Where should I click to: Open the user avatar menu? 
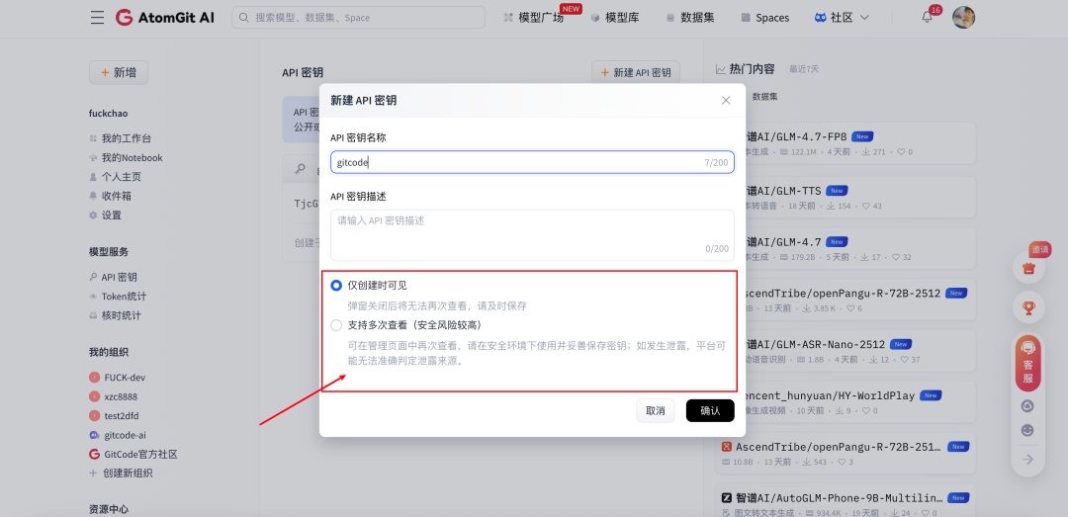[963, 18]
